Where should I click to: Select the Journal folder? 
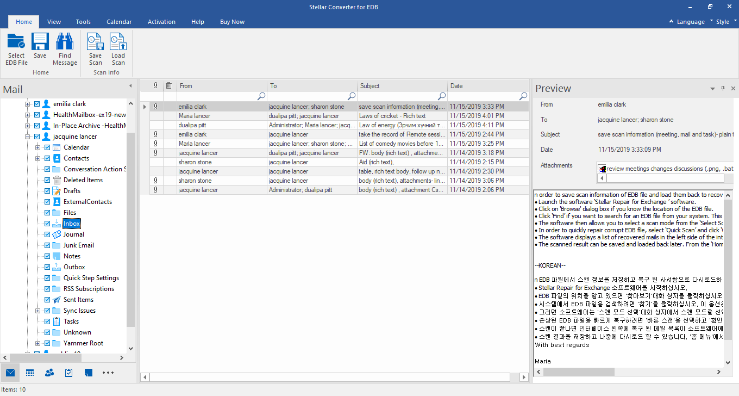(74, 234)
